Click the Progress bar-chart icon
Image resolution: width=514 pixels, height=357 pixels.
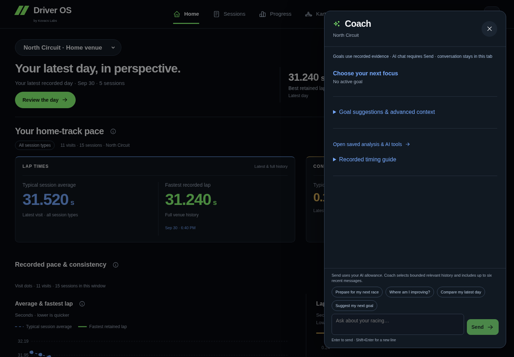tap(262, 14)
